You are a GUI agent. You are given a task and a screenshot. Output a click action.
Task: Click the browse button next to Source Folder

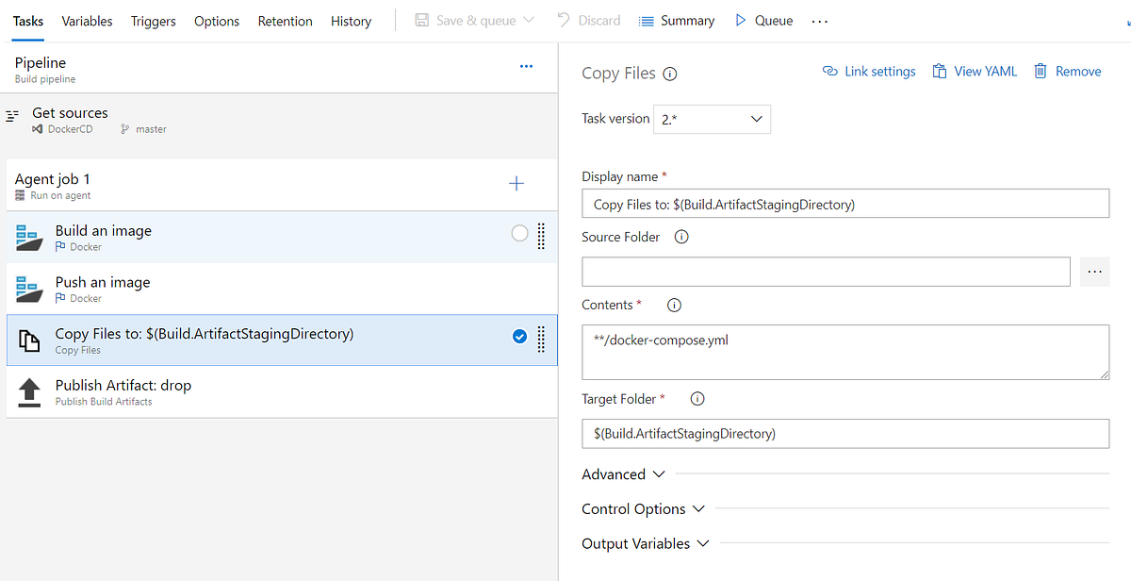1094,272
